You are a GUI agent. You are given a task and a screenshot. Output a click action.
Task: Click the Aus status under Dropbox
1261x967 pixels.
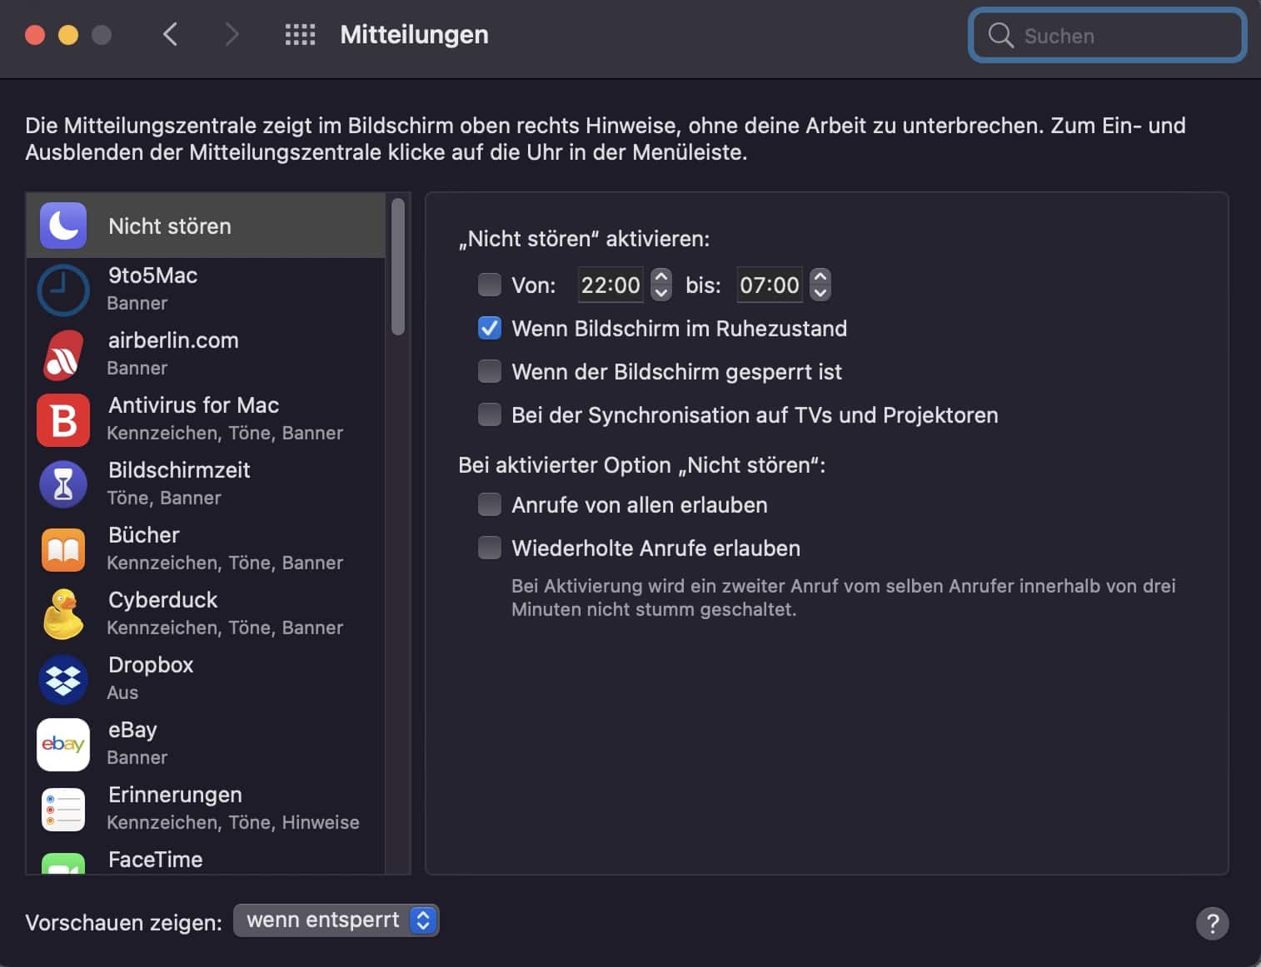pyautogui.click(x=122, y=692)
